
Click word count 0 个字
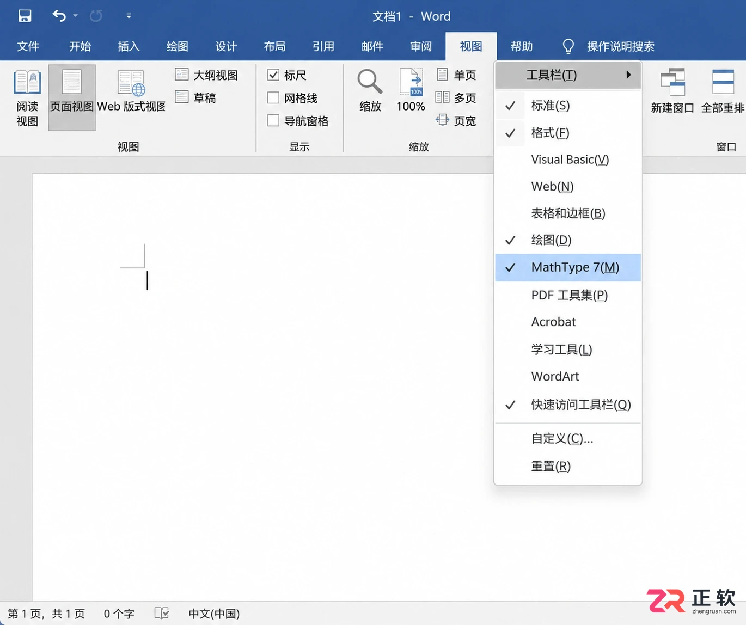click(x=119, y=614)
